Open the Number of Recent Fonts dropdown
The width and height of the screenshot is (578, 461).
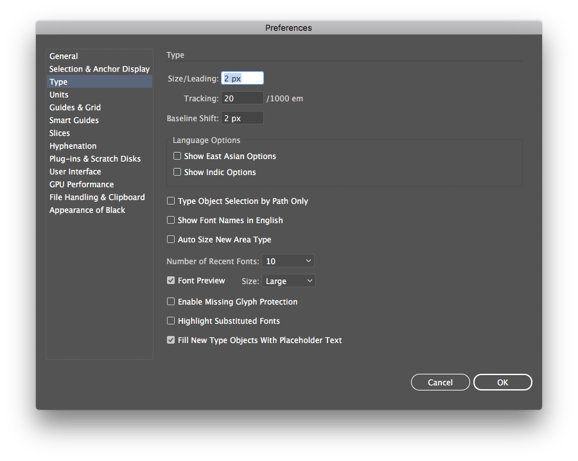[x=288, y=261]
